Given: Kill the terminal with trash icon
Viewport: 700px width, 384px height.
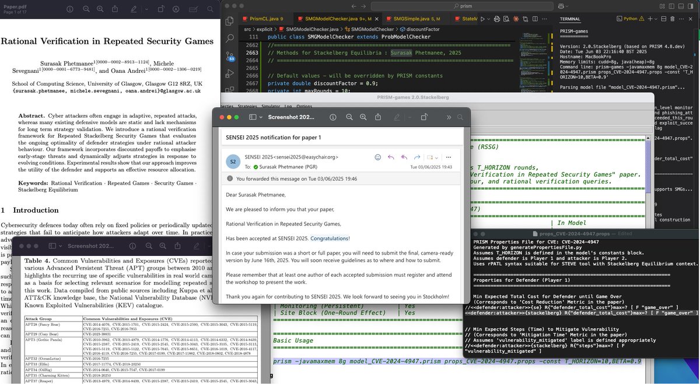Looking at the screenshot, I should (672, 19).
